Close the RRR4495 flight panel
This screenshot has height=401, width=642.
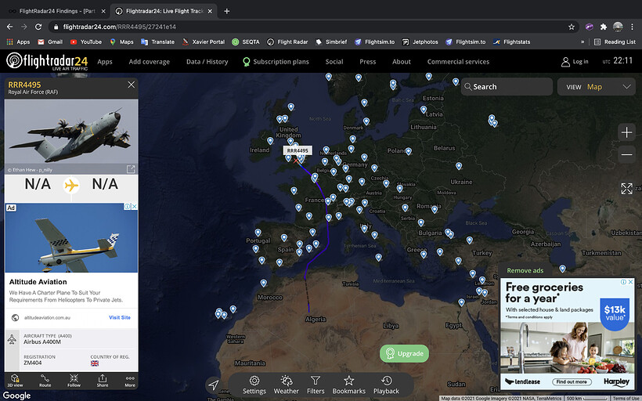131,85
